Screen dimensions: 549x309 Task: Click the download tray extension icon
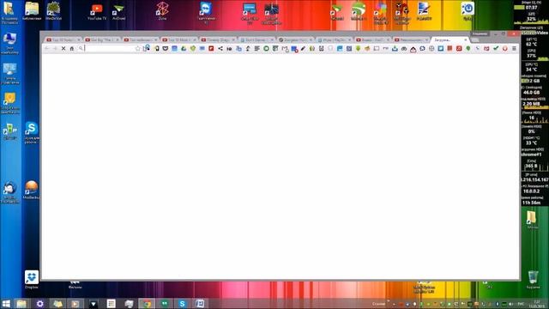pyautogui.click(x=395, y=49)
